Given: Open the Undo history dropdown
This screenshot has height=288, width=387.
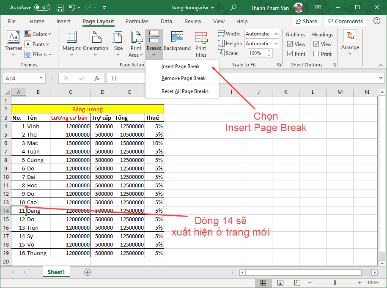Looking at the screenshot, I should pyautogui.click(x=79, y=8).
